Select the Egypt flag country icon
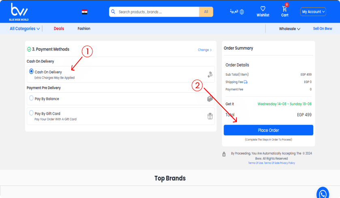Viewport: 340px width, 198px height. (x=84, y=12)
